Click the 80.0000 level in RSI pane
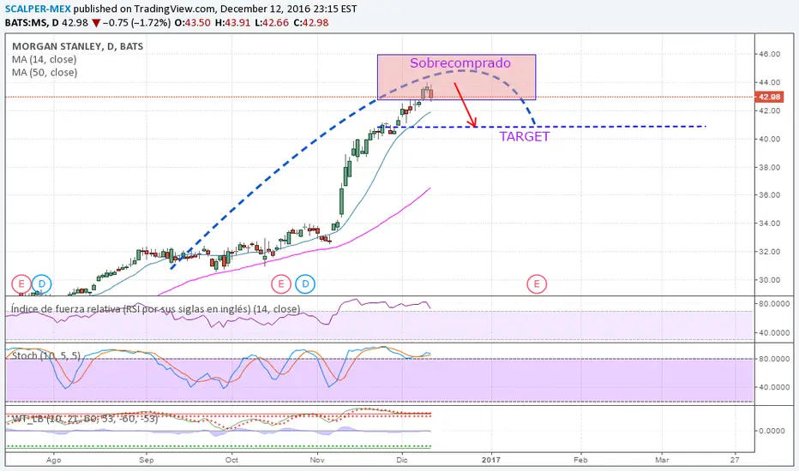 774,303
